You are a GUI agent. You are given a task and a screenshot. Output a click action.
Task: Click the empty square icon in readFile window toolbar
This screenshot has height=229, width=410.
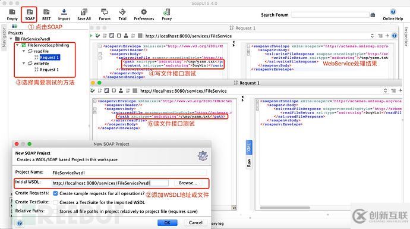point(113,91)
